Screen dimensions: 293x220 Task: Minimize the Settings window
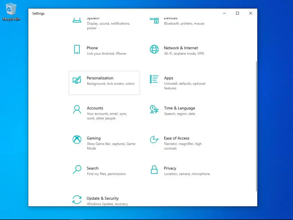pos(224,13)
